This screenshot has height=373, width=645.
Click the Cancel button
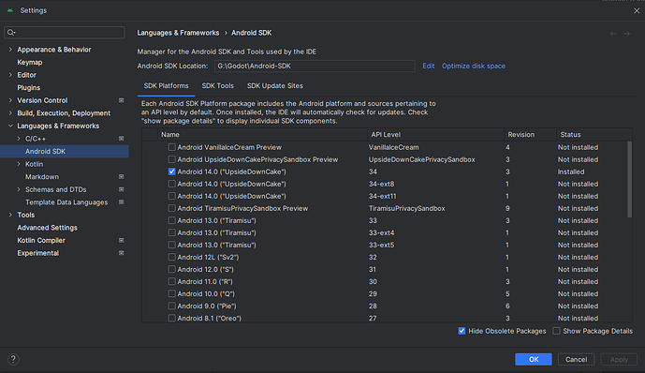click(x=576, y=360)
